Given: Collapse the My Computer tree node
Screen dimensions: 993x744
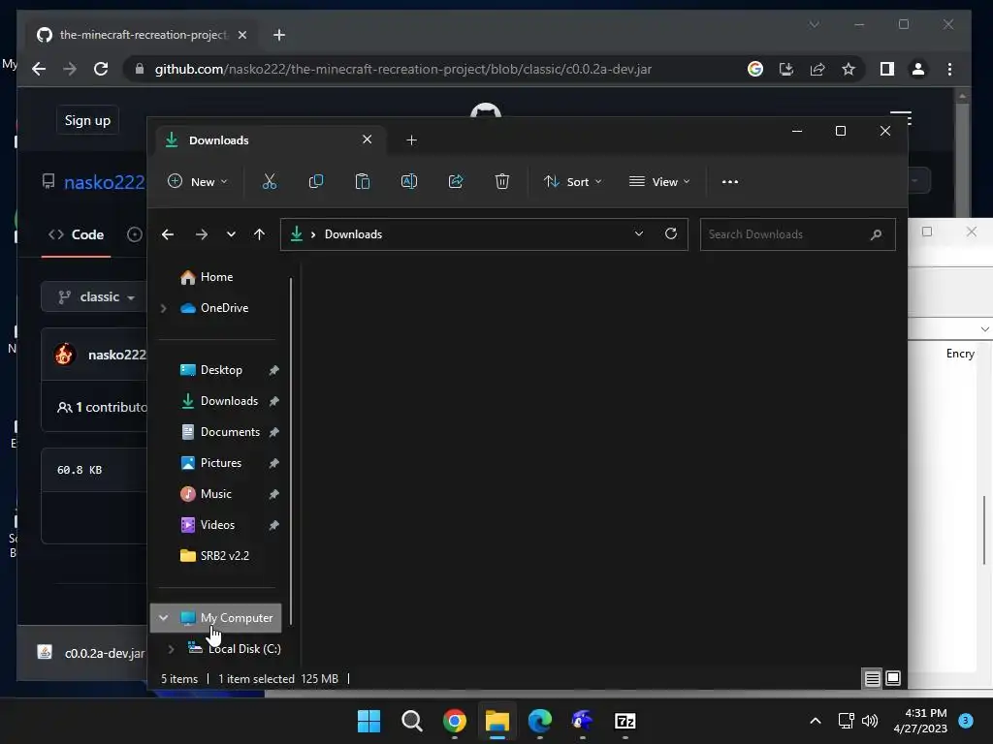Looking at the screenshot, I should pos(163,617).
